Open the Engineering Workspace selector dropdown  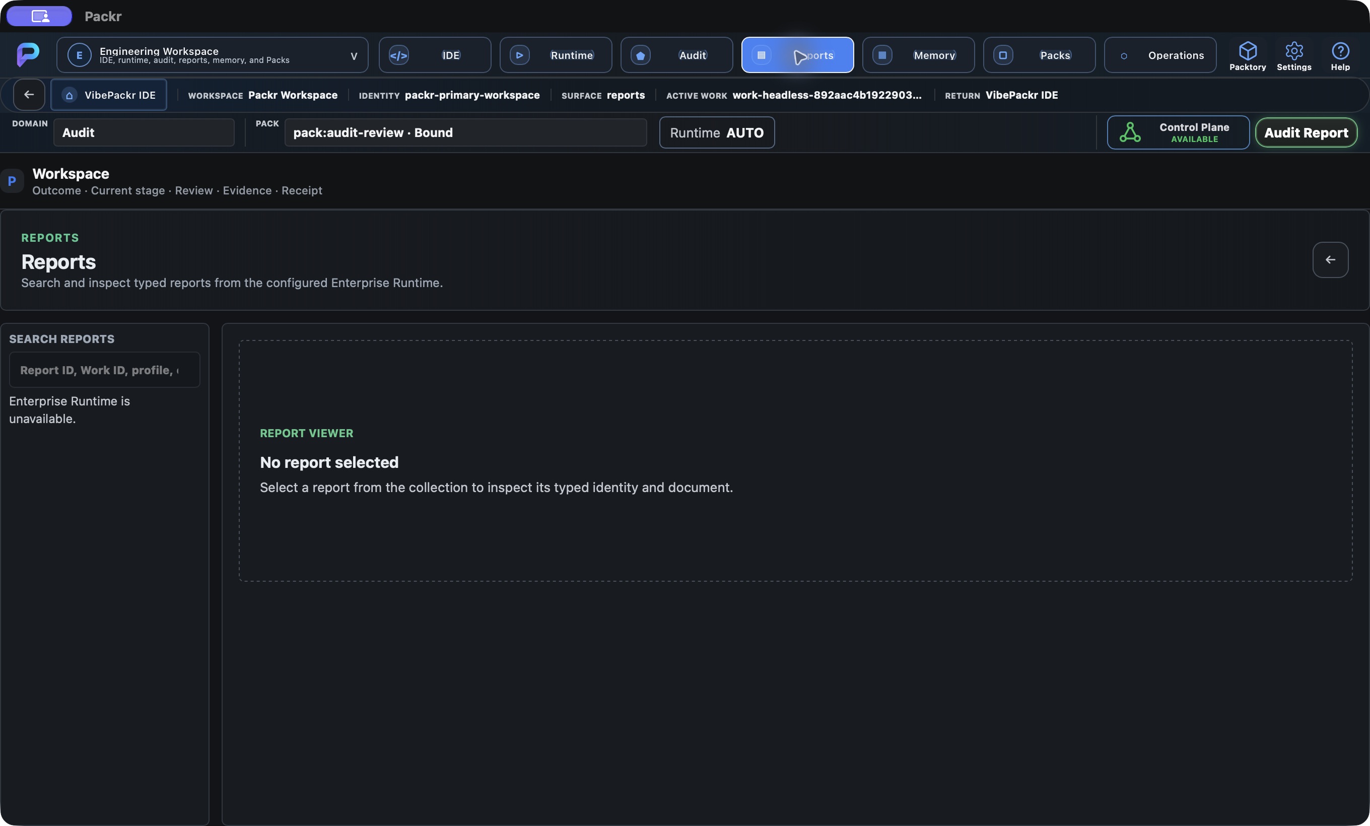(213, 55)
